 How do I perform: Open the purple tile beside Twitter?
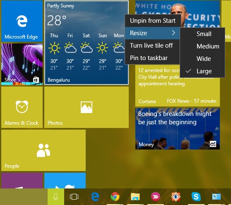[x=22, y=181]
